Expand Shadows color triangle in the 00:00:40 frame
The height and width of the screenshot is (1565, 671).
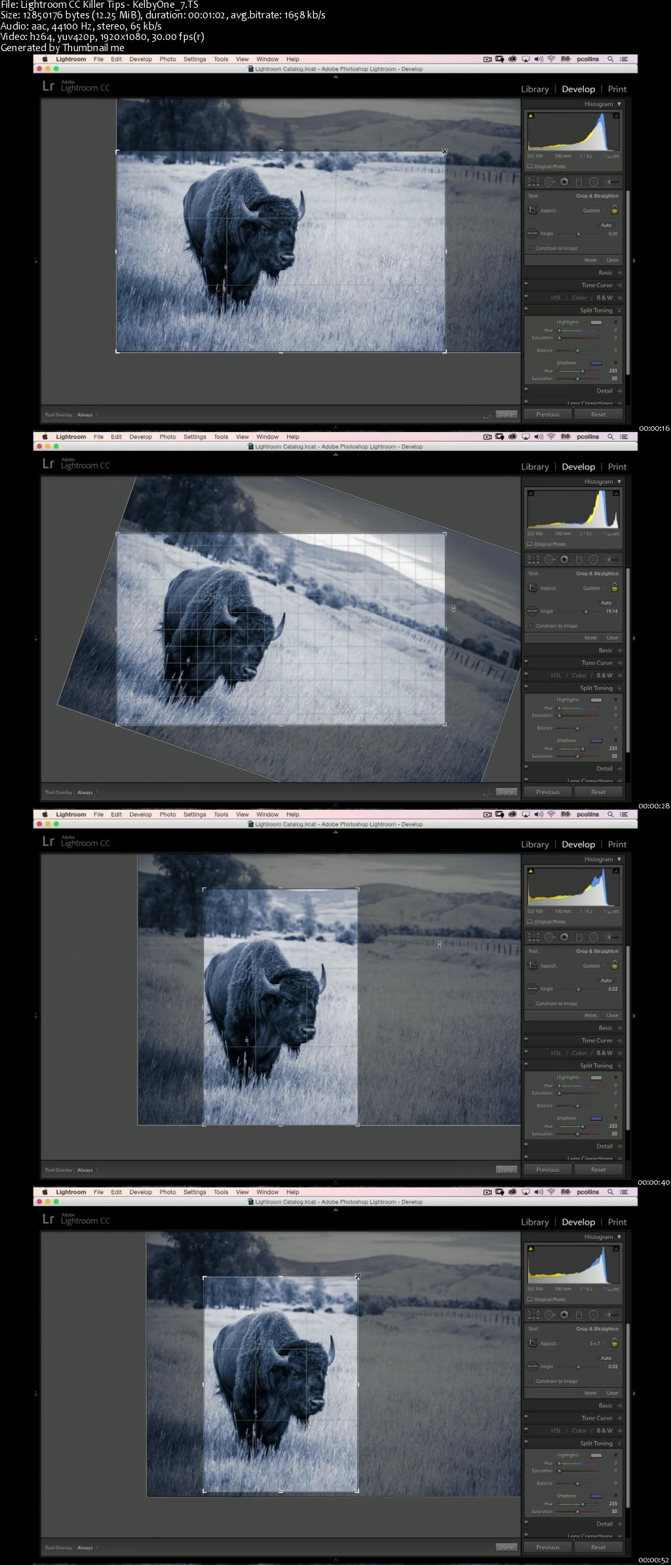tap(615, 1119)
